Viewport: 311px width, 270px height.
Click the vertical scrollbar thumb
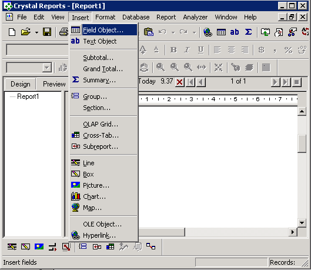pos(302,144)
